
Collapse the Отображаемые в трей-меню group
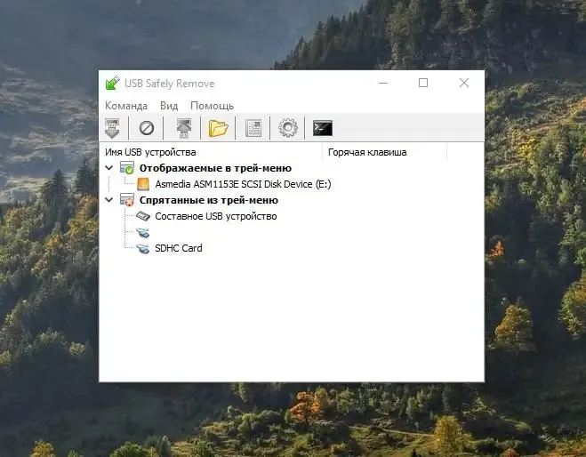(x=109, y=168)
